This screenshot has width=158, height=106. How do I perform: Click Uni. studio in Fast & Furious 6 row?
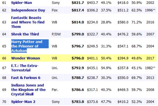point(55,78)
